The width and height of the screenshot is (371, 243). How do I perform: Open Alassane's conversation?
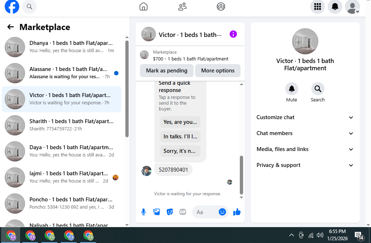coord(61,73)
